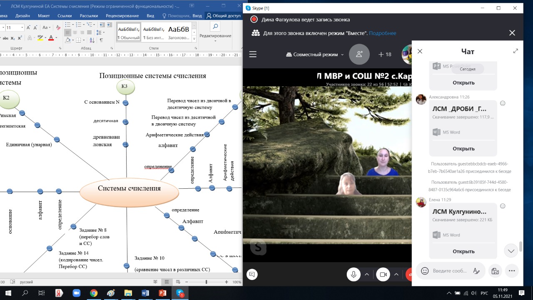Open the Skype hamburger menu
This screenshot has width=533, height=300.
[253, 55]
